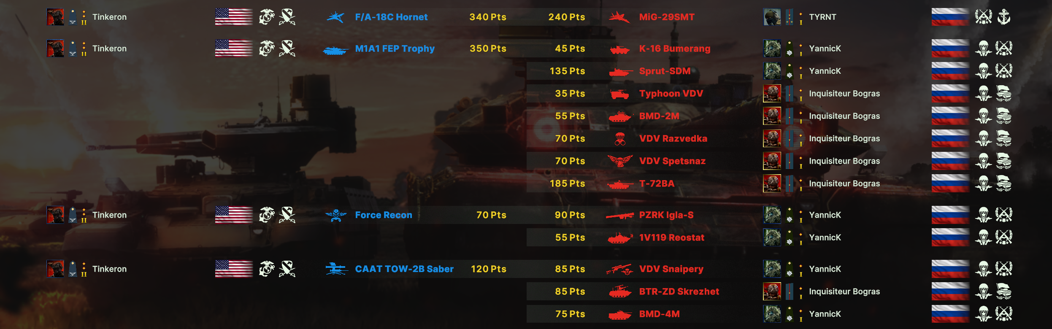Click the F/A-18C Hornet jet icon
The image size is (1052, 329).
(x=335, y=17)
